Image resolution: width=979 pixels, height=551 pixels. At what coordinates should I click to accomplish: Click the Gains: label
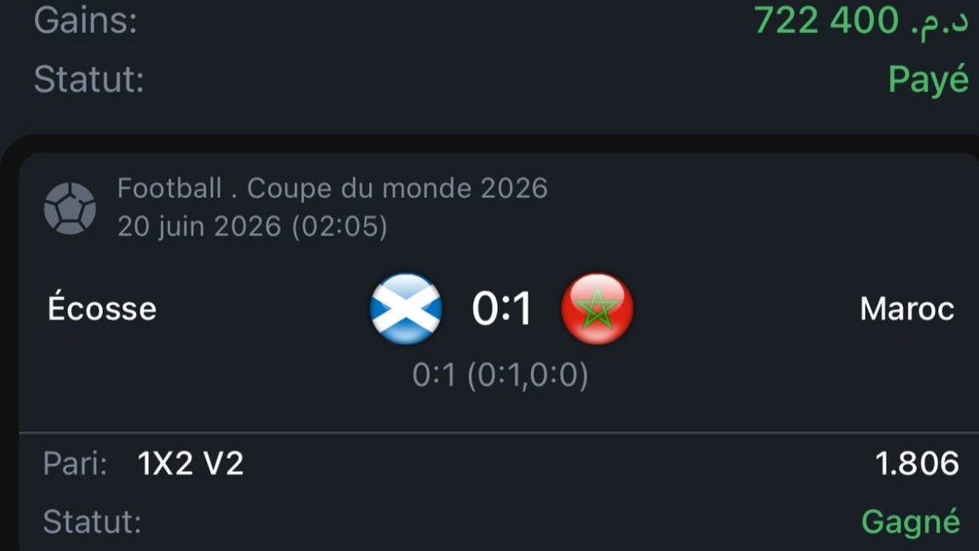point(85,20)
